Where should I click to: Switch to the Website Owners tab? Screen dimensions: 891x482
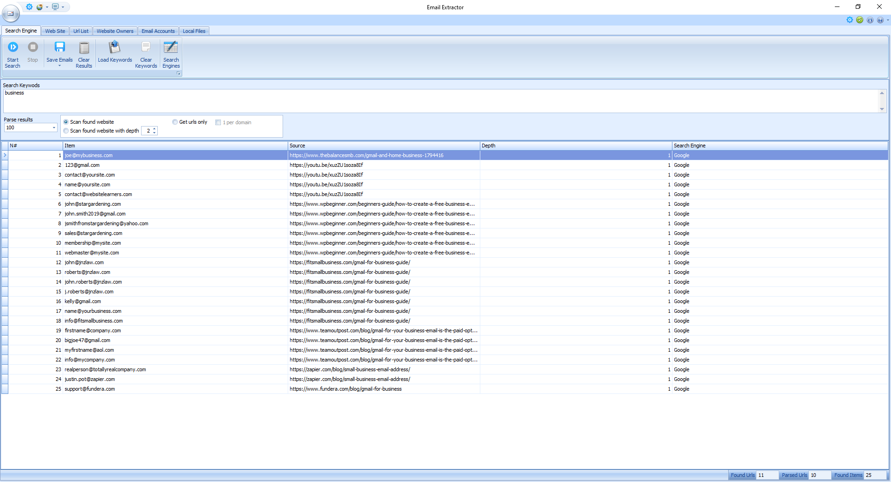click(115, 31)
